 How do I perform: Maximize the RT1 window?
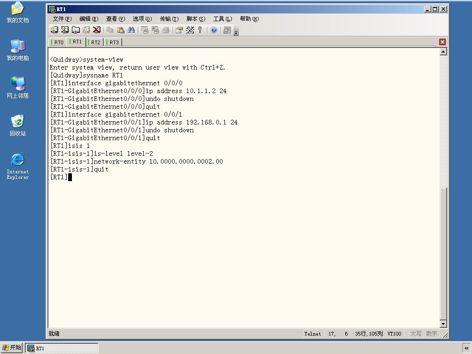(x=435, y=9)
